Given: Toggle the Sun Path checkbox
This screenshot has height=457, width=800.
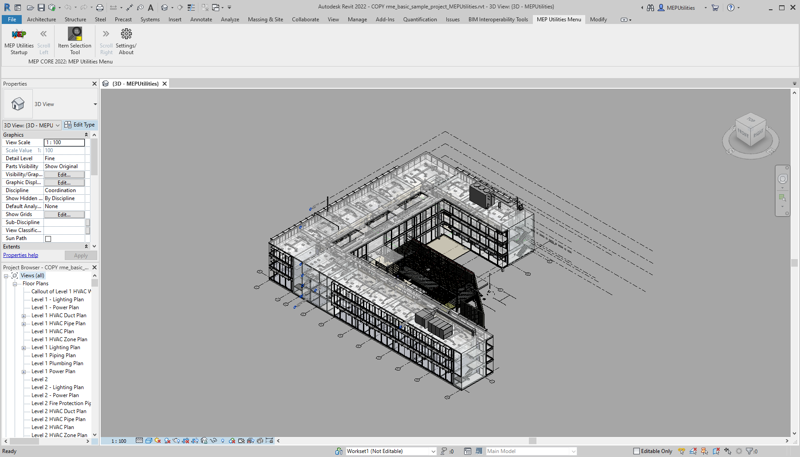Looking at the screenshot, I should (48, 239).
